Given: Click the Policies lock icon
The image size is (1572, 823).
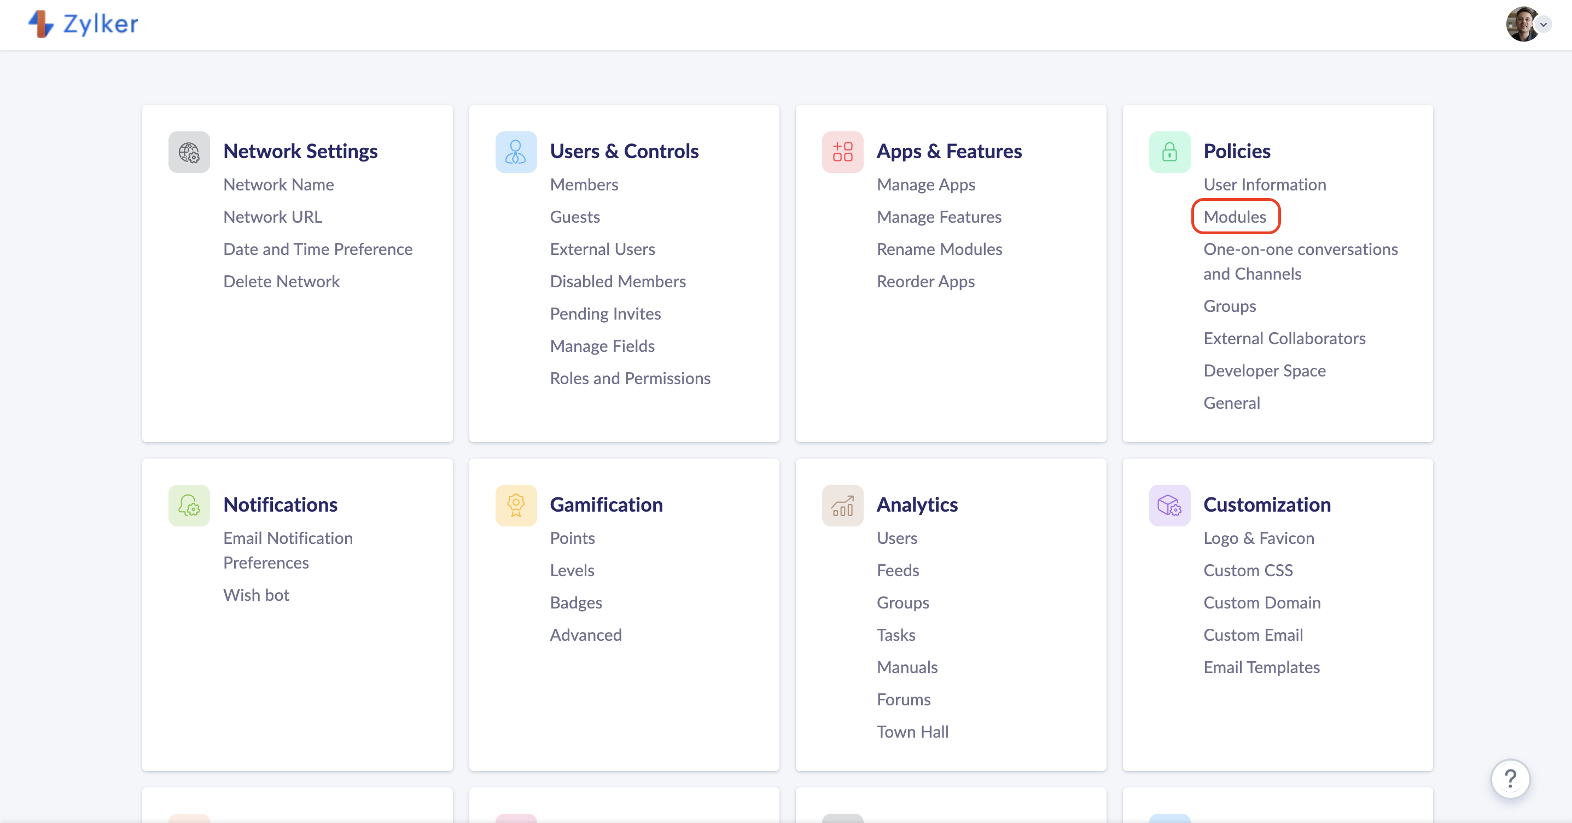Looking at the screenshot, I should tap(1169, 152).
